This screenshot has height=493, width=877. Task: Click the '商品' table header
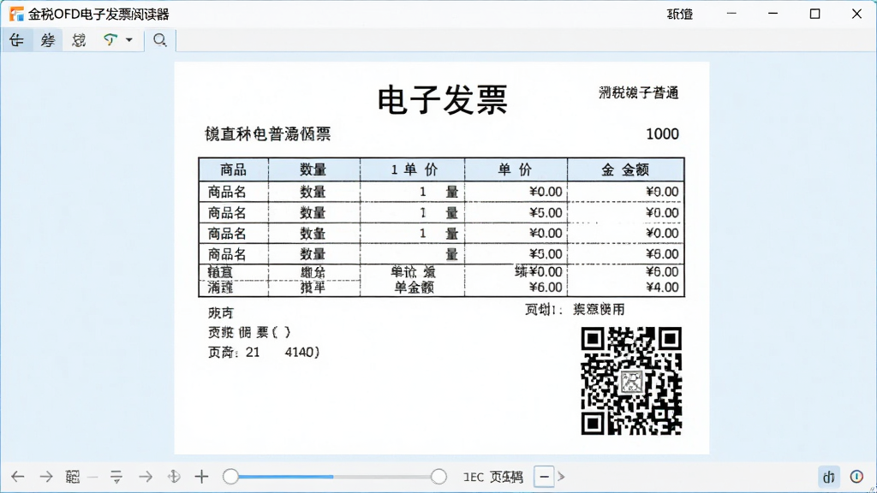[x=233, y=169]
